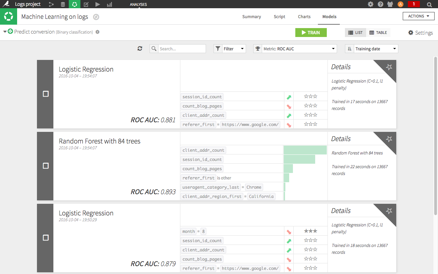
Task: Click the model search input field
Action: tap(182, 49)
